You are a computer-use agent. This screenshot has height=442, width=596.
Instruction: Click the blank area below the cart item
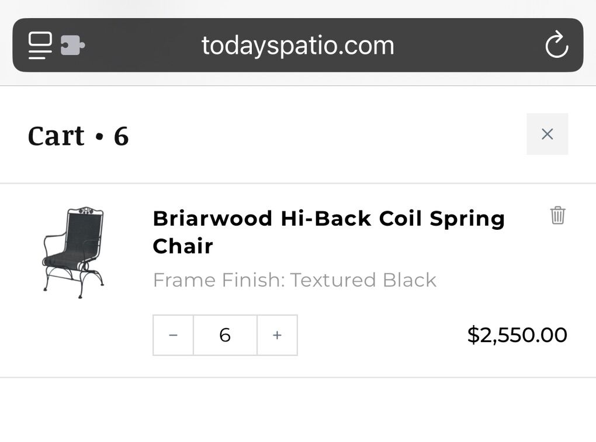tap(298, 409)
